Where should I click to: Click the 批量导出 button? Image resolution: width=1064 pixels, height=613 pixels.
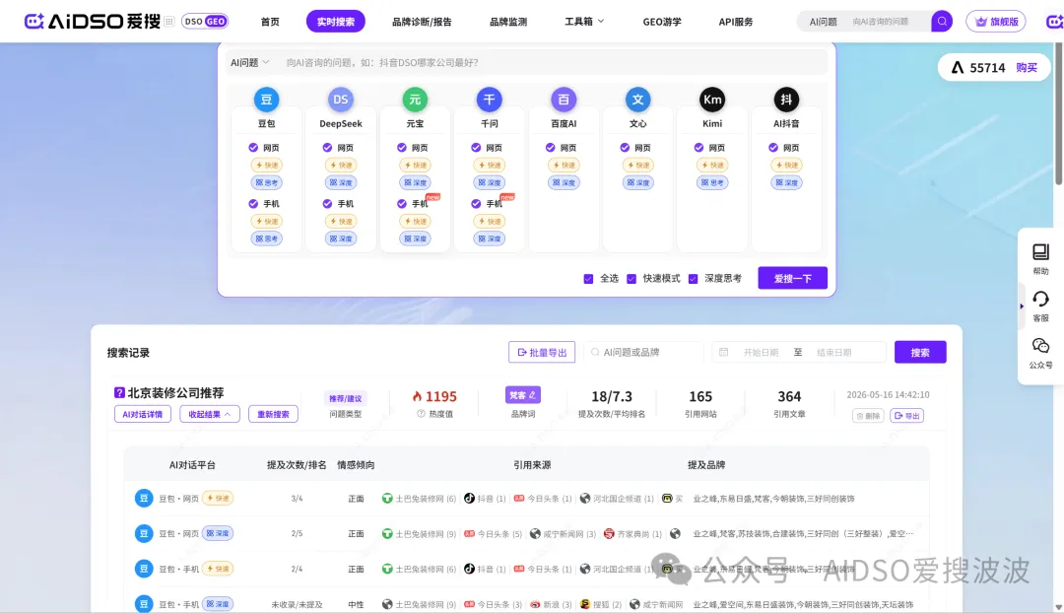pyautogui.click(x=542, y=352)
